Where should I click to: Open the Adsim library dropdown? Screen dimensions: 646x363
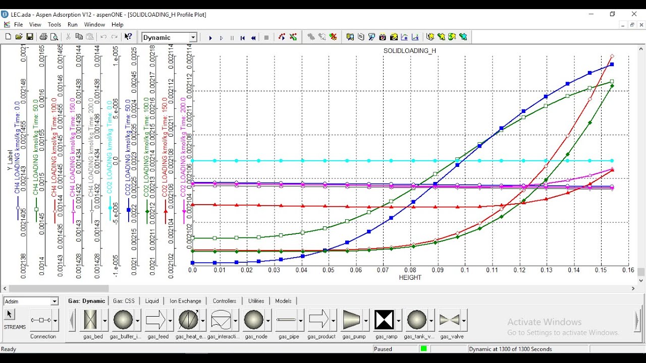pyautogui.click(x=55, y=301)
